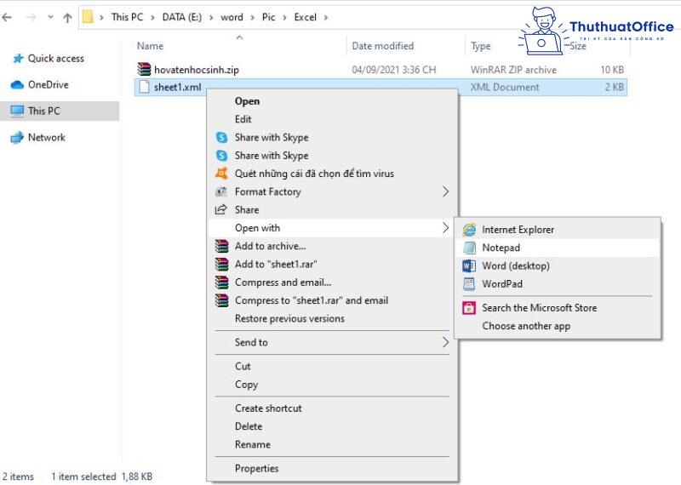Expand the Send to submenu arrow
This screenshot has height=485, width=681.
(x=445, y=342)
